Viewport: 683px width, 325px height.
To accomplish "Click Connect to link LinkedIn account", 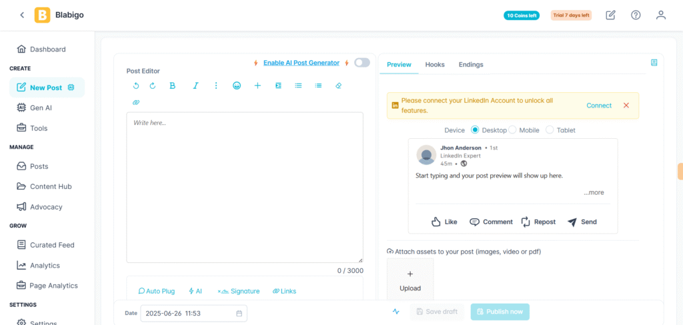I will [x=599, y=105].
